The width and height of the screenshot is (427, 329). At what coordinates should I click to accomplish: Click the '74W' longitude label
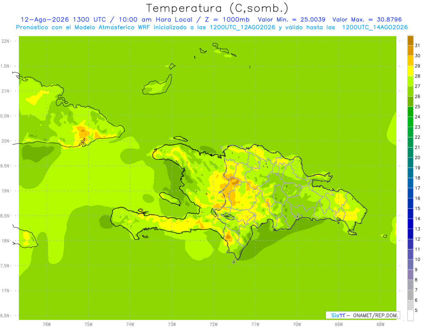coord(130,324)
